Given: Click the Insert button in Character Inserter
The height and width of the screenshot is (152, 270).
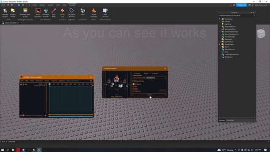Looking at the screenshot, I should (x=149, y=95).
